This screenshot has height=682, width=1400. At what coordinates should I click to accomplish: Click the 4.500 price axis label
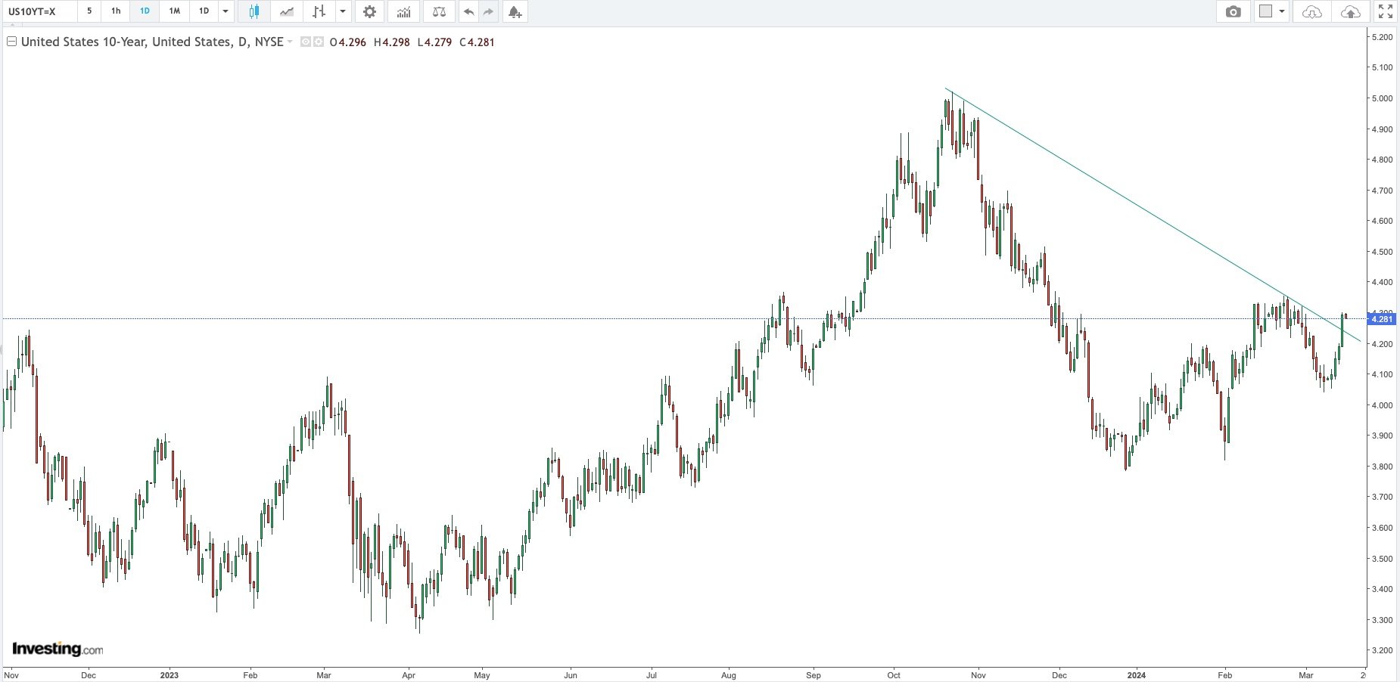click(x=1382, y=252)
